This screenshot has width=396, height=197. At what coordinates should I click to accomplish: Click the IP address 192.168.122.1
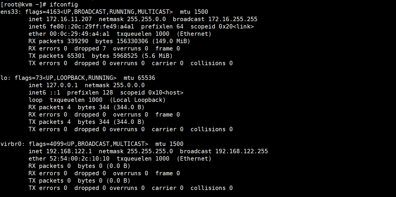coord(69,151)
